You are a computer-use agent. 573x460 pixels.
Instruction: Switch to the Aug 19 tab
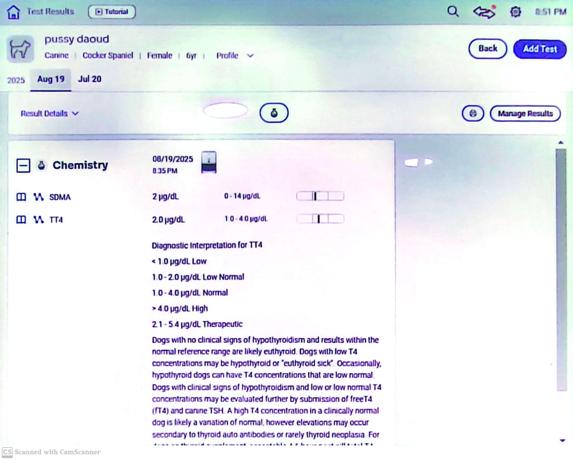click(x=51, y=79)
